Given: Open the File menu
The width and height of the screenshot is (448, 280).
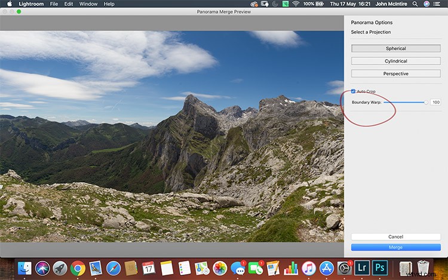Looking at the screenshot, I should [54, 4].
